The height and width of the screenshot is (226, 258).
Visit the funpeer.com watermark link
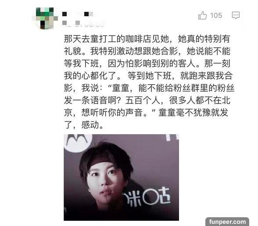[227, 222]
